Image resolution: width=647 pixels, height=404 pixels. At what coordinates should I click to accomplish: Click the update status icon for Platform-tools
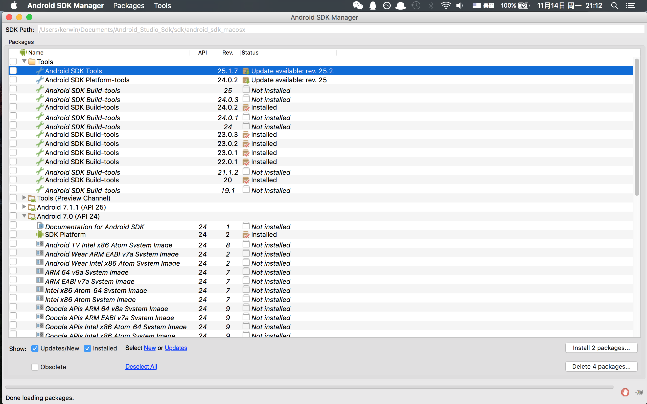point(246,80)
